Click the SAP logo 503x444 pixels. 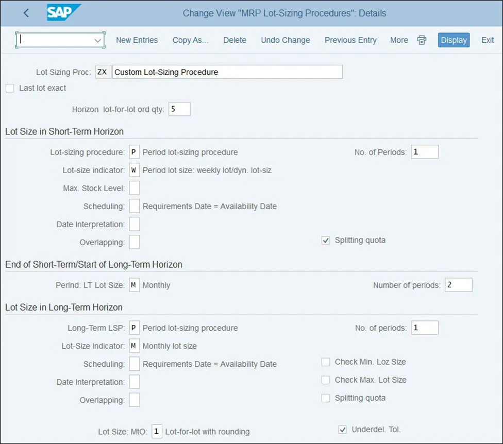pos(64,13)
